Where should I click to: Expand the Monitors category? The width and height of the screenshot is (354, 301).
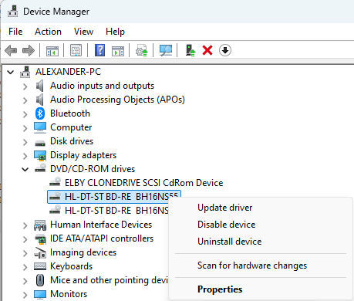point(25,295)
